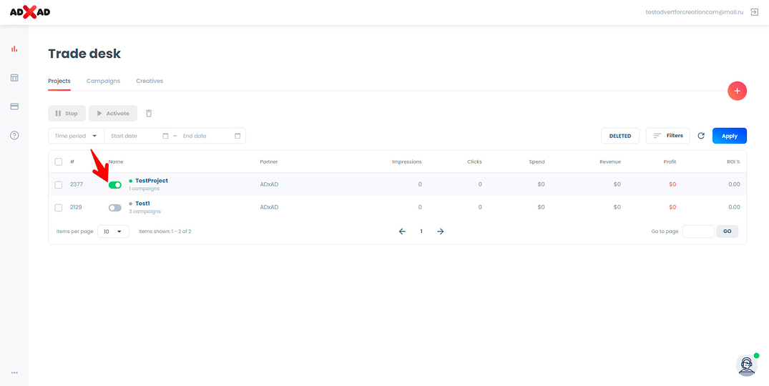Click the Go to page input field
769x386 pixels.
click(x=698, y=232)
